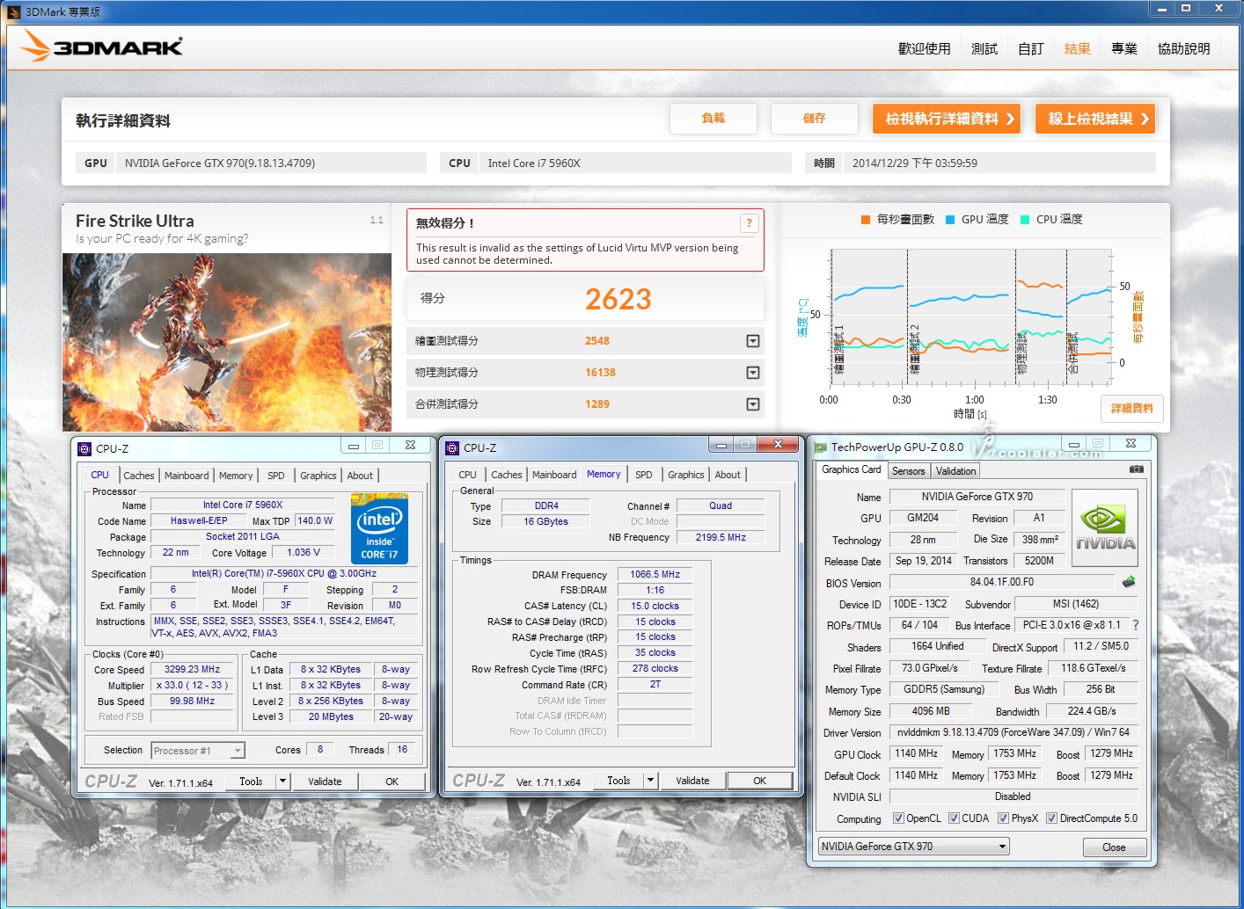
Task: Open Tools dropdown arrow in CPU-Z CPU window
Action: click(282, 781)
